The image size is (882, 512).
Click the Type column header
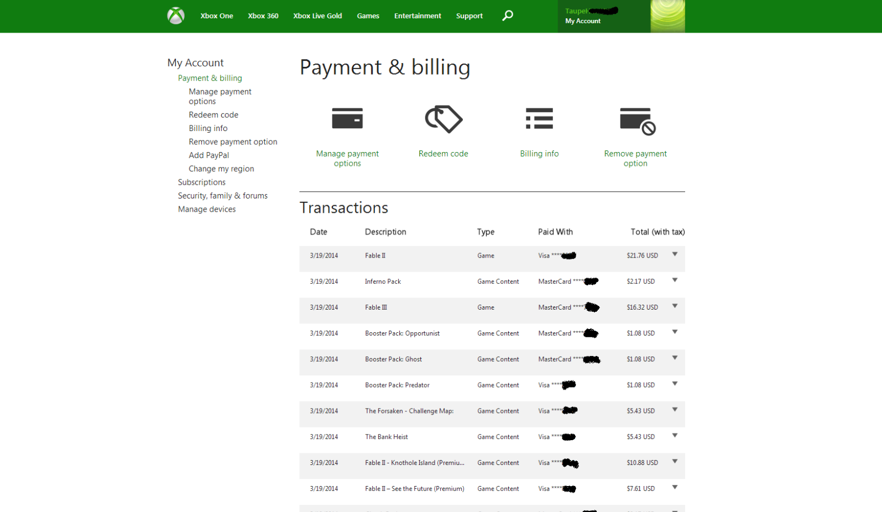(486, 232)
